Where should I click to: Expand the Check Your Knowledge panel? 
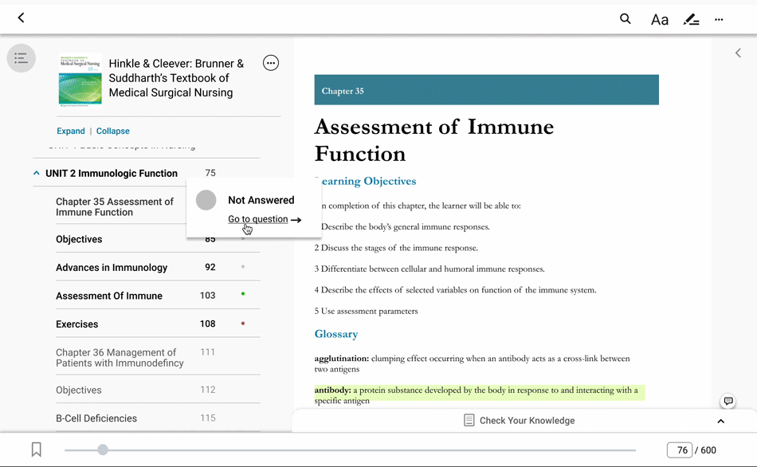tap(721, 421)
